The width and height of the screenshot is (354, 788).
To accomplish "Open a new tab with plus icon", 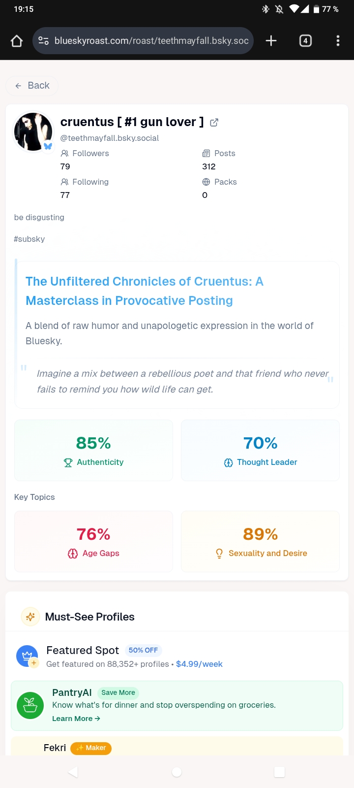I will pos(271,41).
